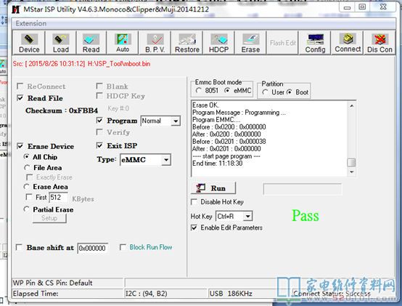Open the Config toolbar icon
This screenshot has height=306, width=402.
(315, 43)
